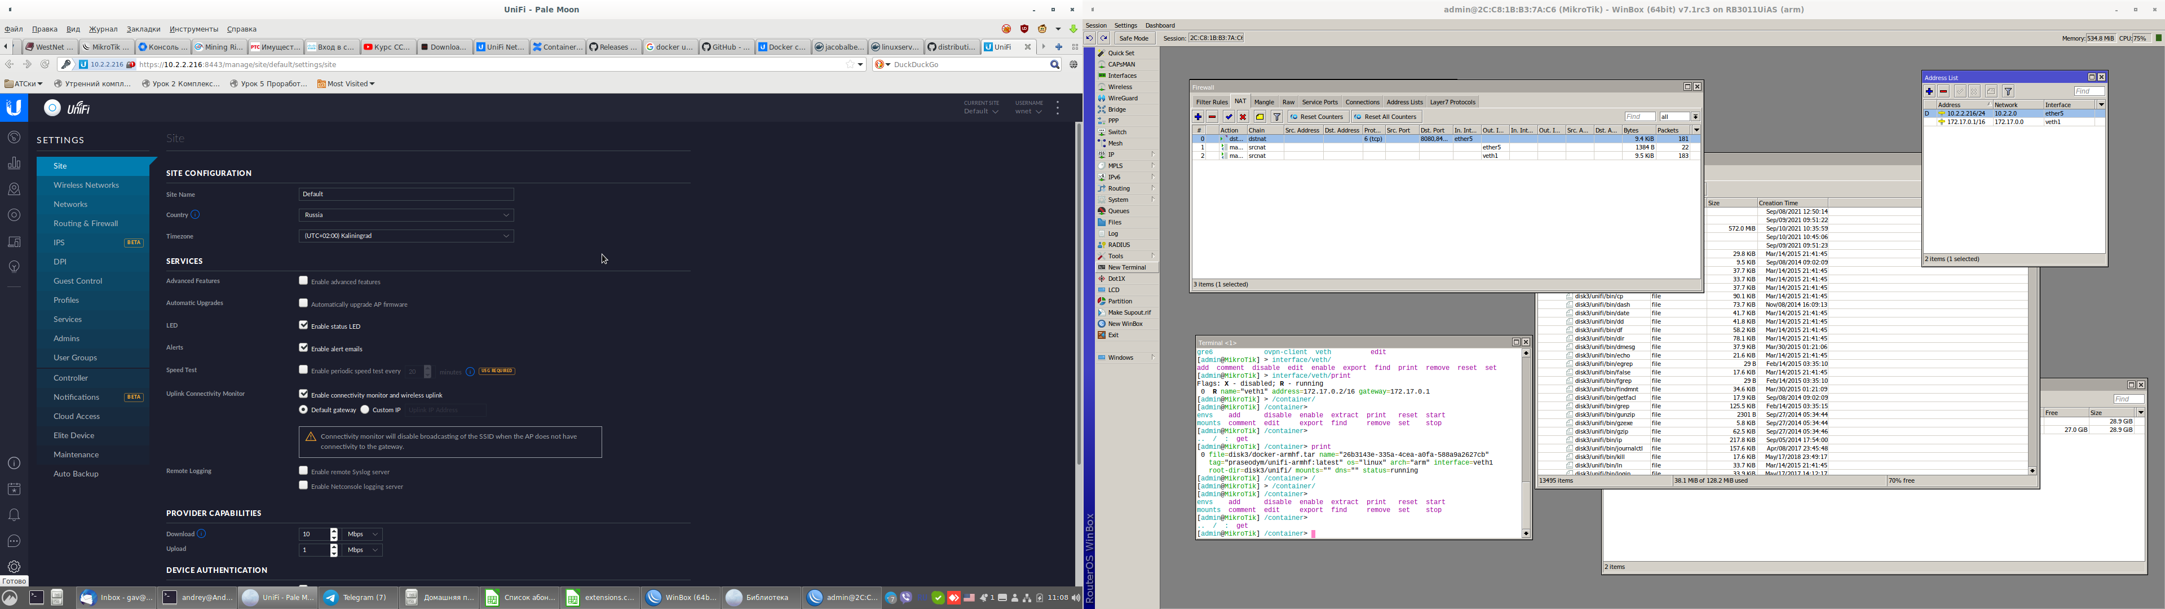Switch to the Mangle tab in Firewall

1264,101
